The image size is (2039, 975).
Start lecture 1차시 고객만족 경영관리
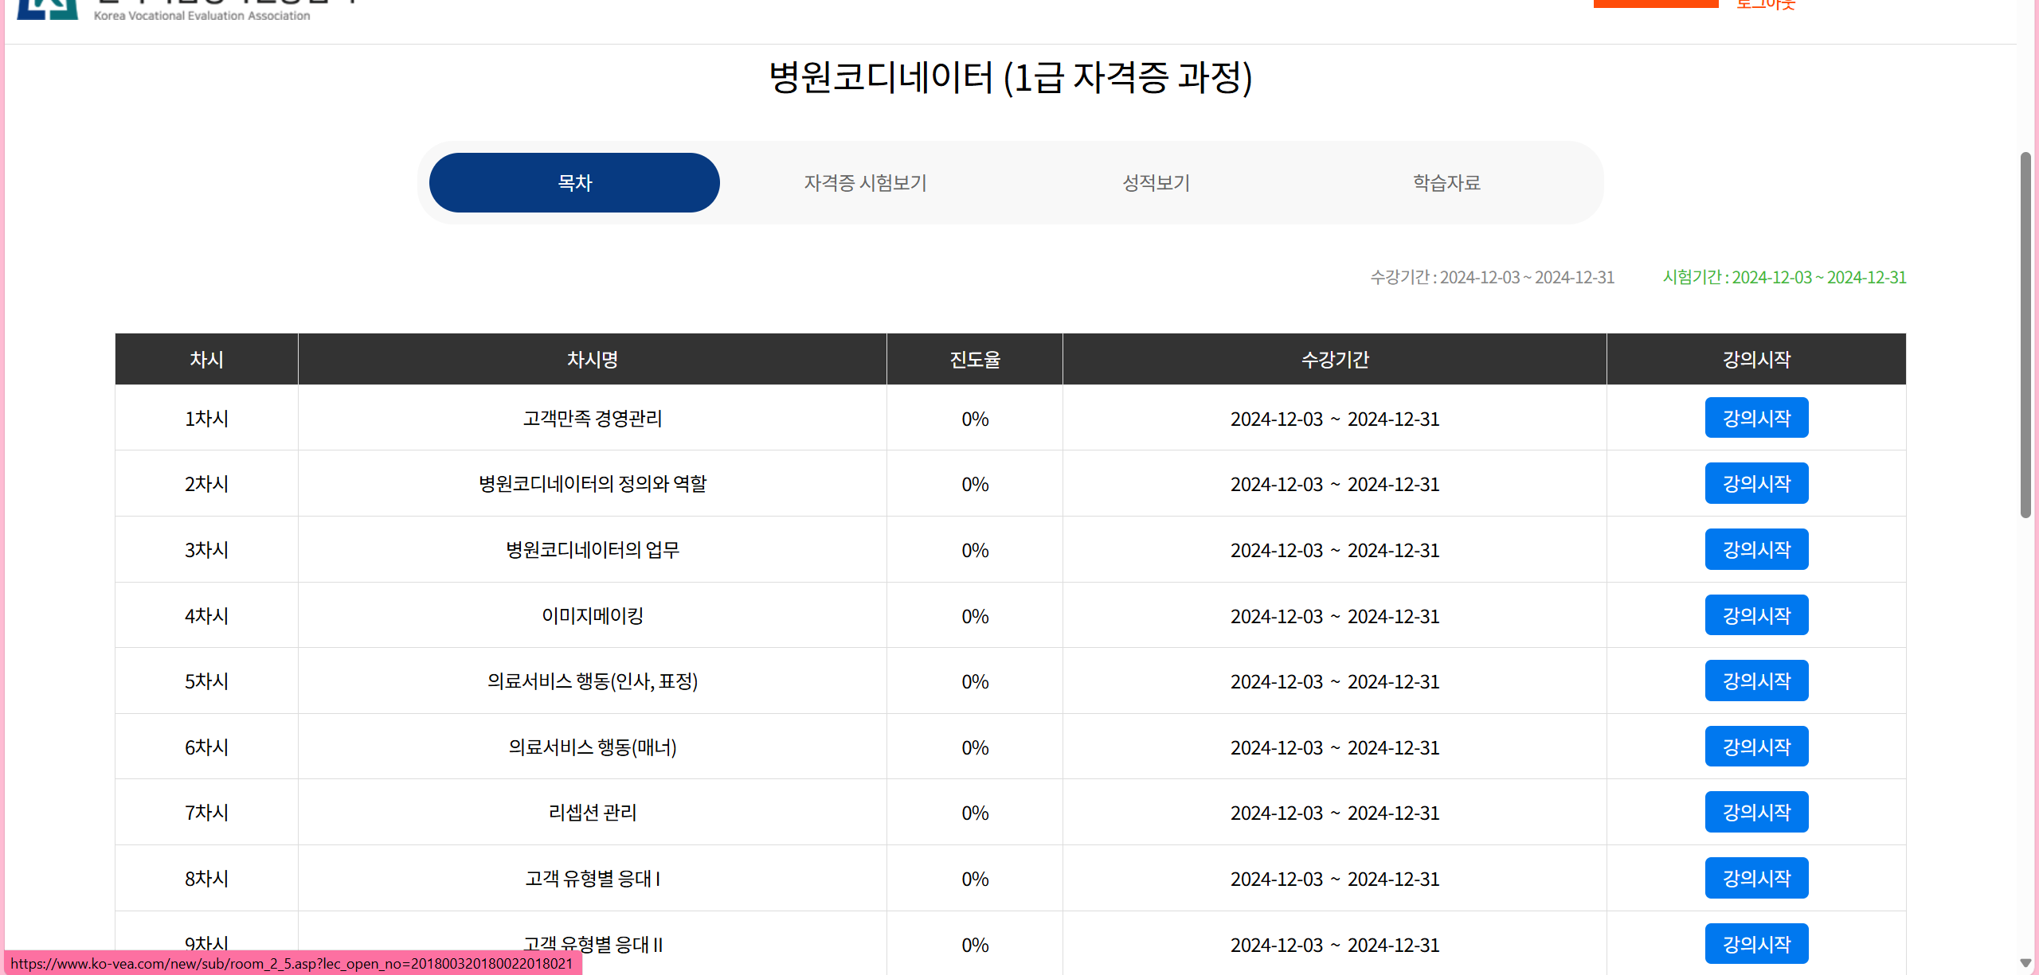click(1756, 418)
